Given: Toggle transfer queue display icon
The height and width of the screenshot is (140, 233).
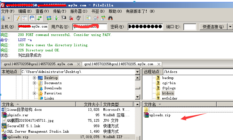Looking at the screenshot, I should click(40, 18).
